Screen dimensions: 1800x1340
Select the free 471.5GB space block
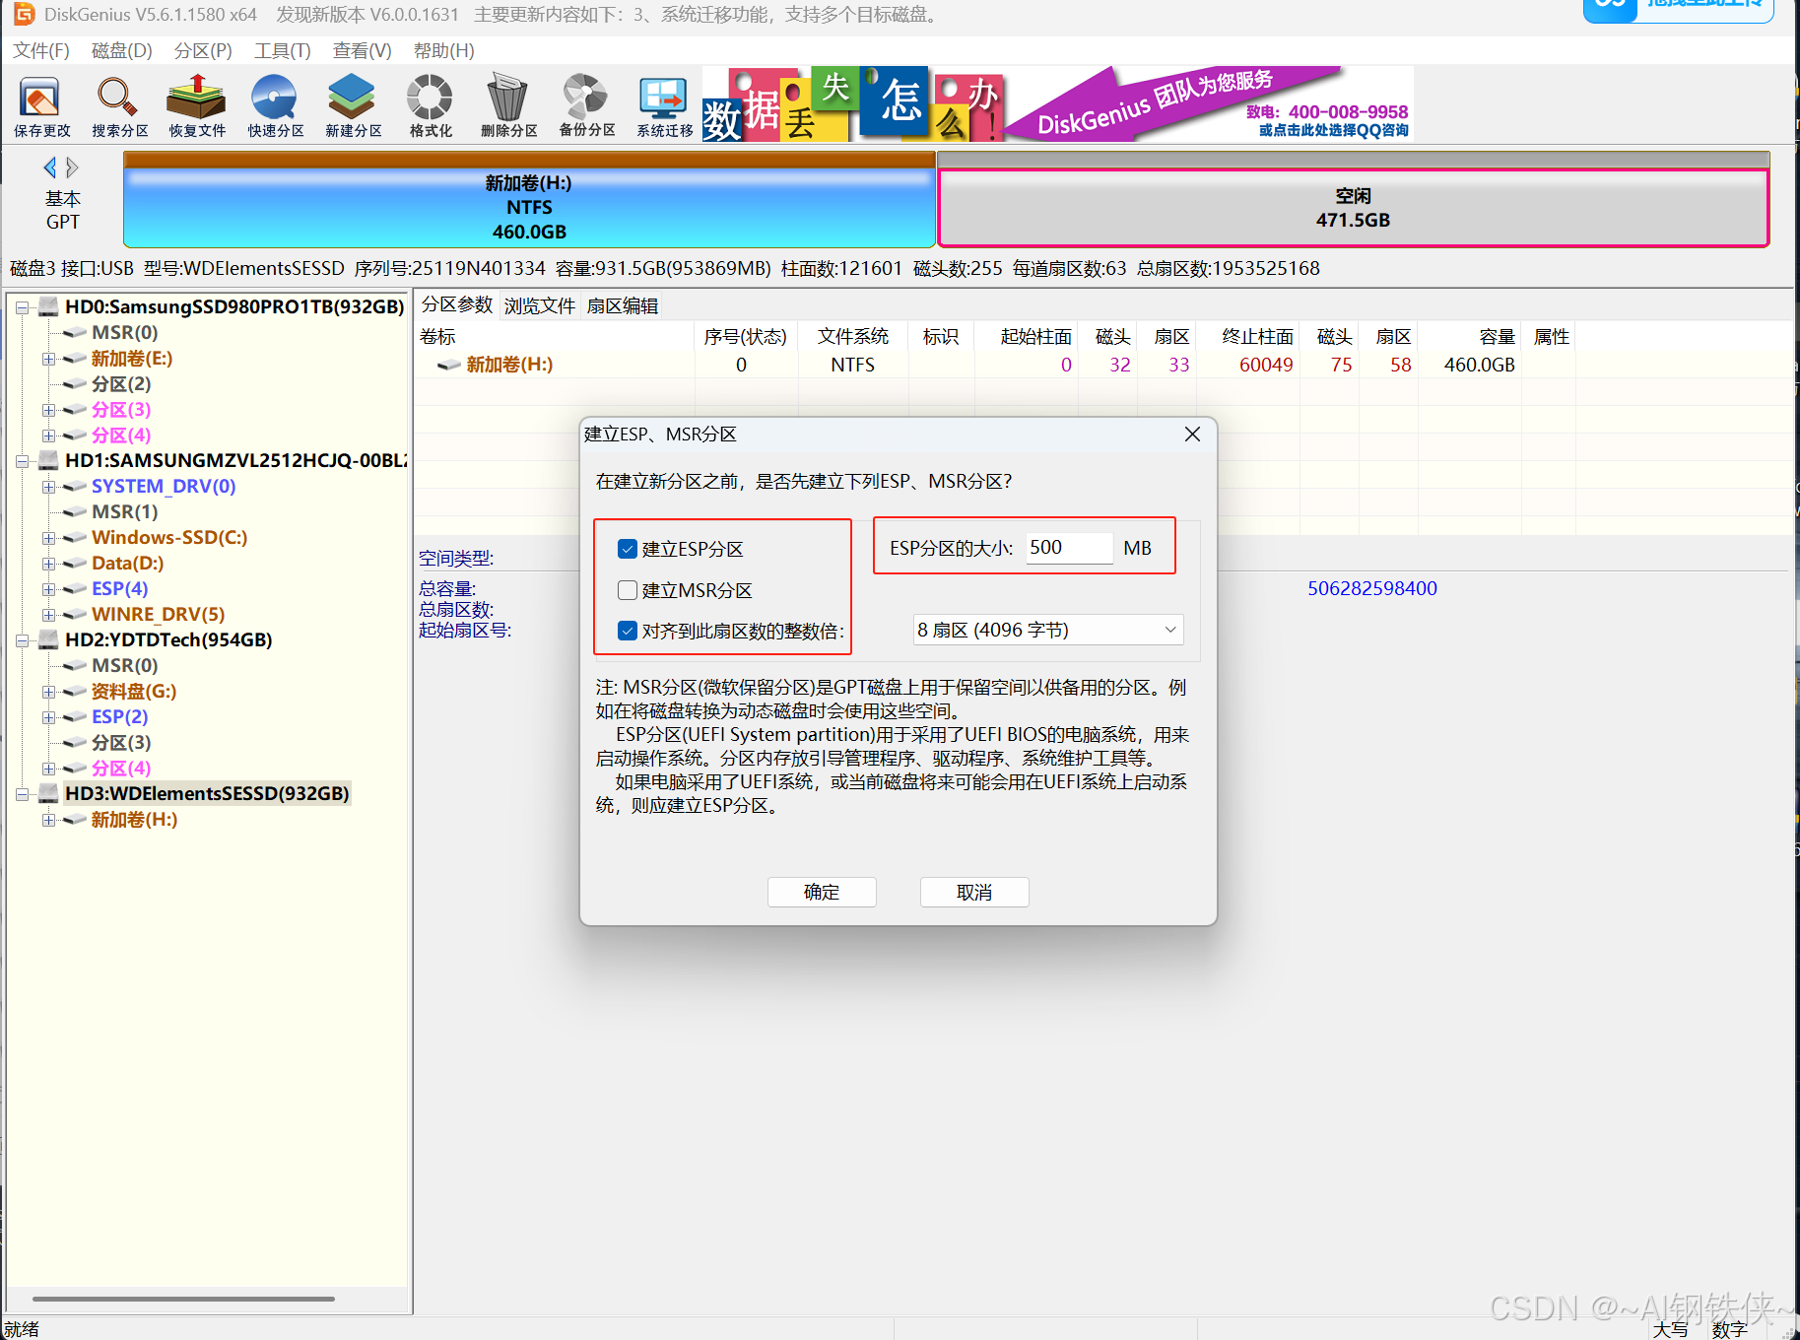pyautogui.click(x=1354, y=208)
